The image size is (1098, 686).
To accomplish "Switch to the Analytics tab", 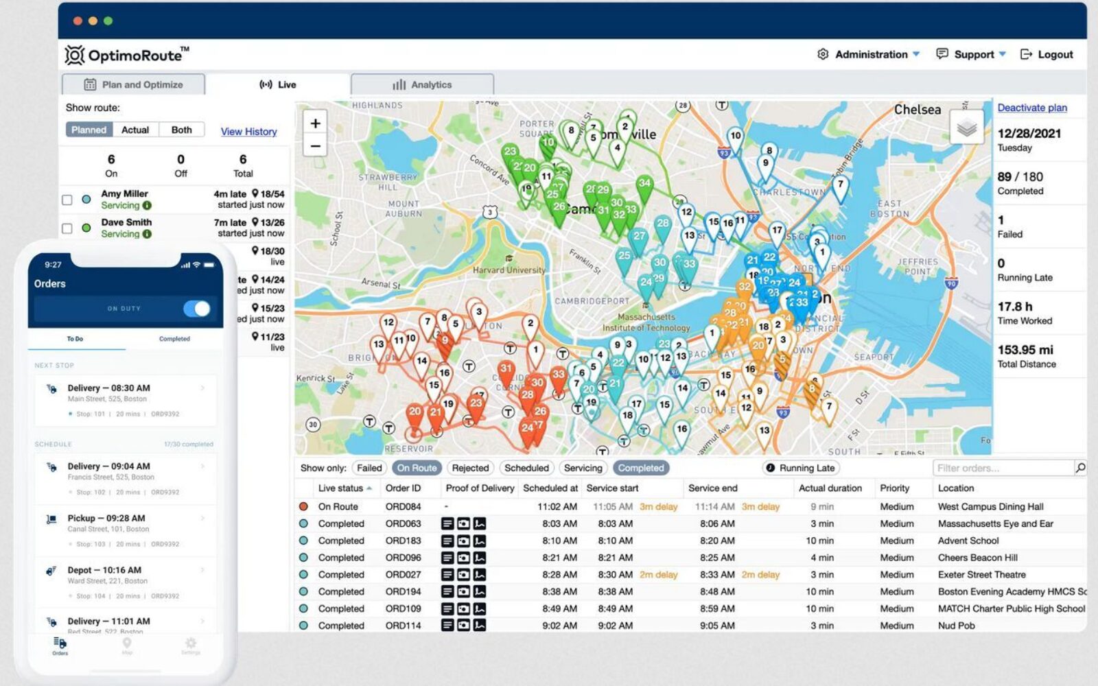I will point(422,85).
